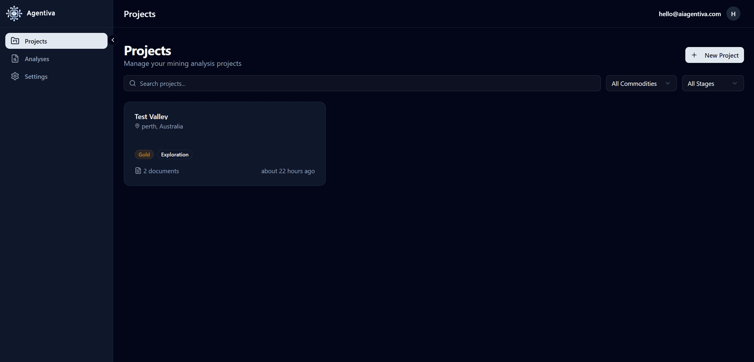The width and height of the screenshot is (754, 362).
Task: Open the All Commodities dropdown
Action: tap(641, 83)
